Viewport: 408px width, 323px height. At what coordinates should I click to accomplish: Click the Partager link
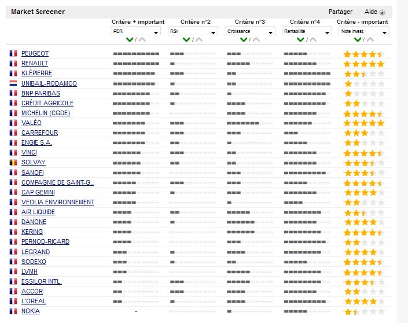tap(340, 12)
